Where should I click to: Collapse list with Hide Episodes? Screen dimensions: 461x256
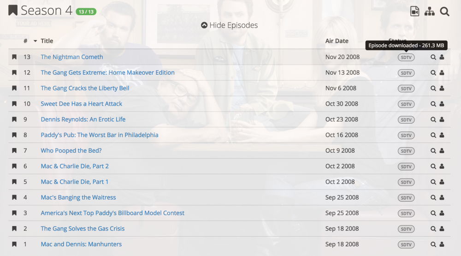coord(229,25)
